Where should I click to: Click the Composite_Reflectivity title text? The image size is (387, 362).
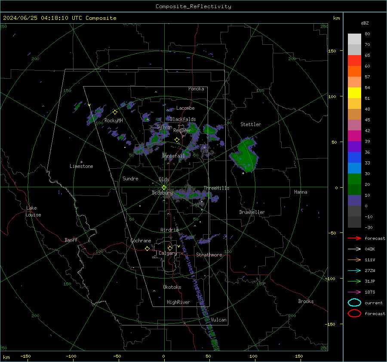coord(193,6)
